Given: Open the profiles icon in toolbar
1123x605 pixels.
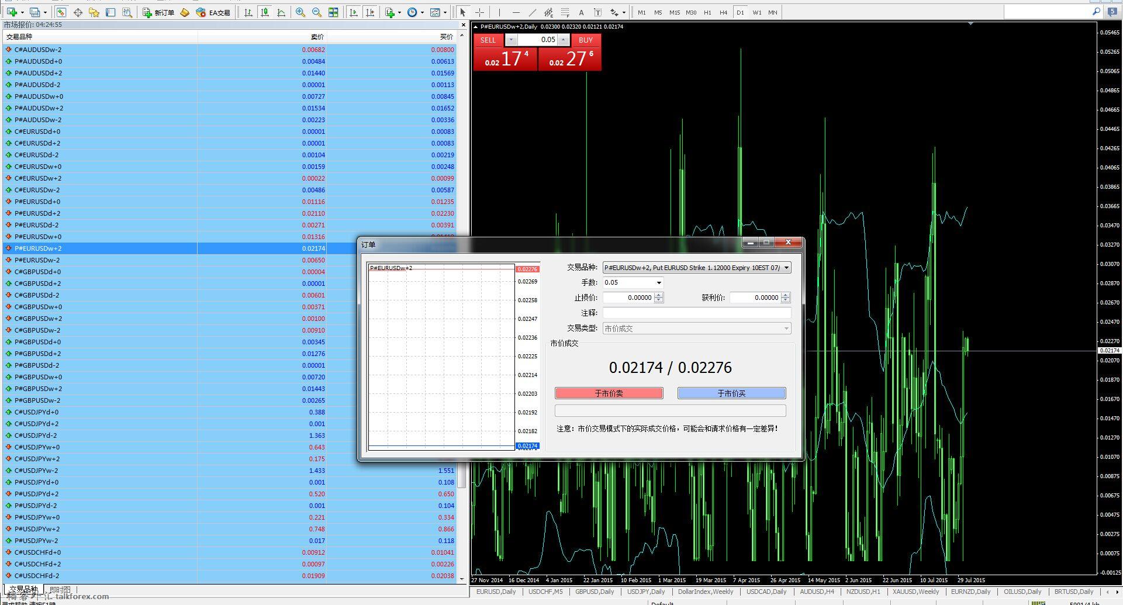Looking at the screenshot, I should (35, 12).
